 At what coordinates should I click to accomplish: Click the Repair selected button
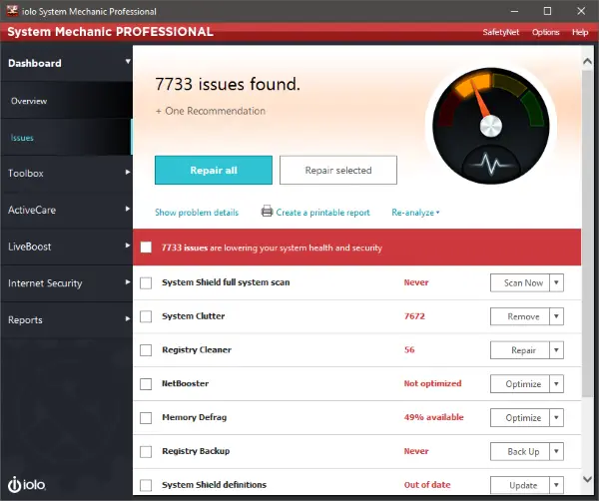click(x=338, y=170)
